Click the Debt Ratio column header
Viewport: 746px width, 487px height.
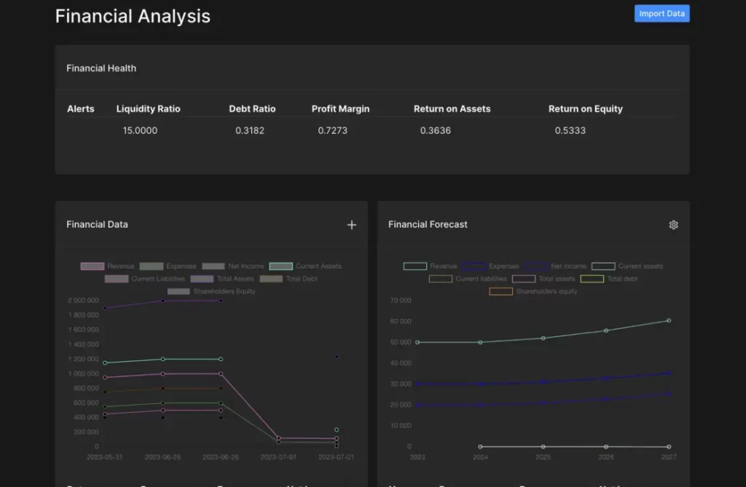[252, 109]
